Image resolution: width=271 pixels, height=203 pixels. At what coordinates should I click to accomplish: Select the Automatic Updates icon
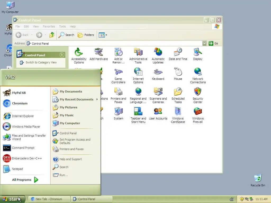coord(158,56)
